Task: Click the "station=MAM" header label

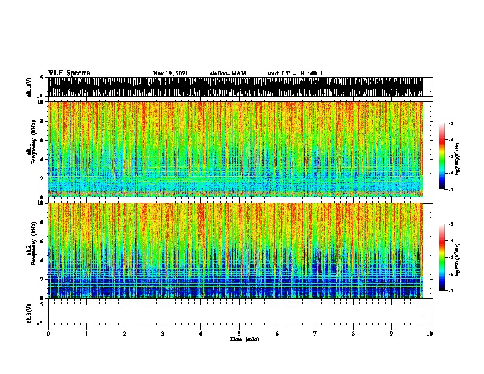Action: 228,73
